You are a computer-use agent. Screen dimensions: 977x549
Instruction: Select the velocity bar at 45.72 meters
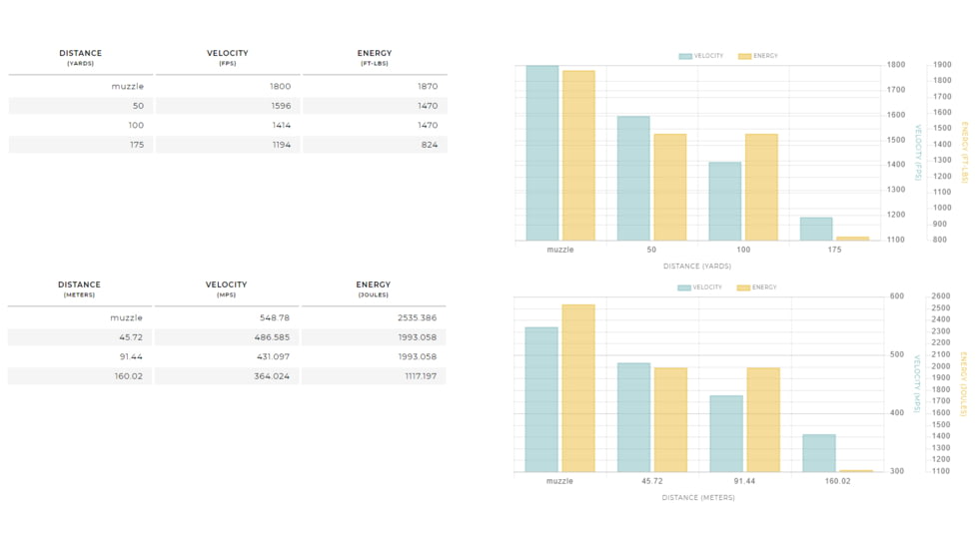point(633,417)
